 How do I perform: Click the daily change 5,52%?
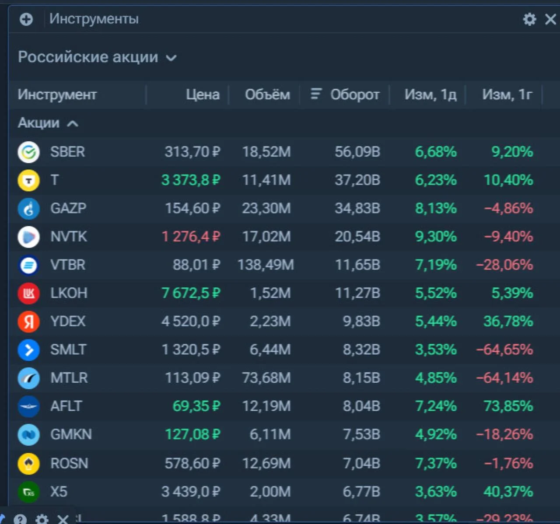[x=436, y=293]
